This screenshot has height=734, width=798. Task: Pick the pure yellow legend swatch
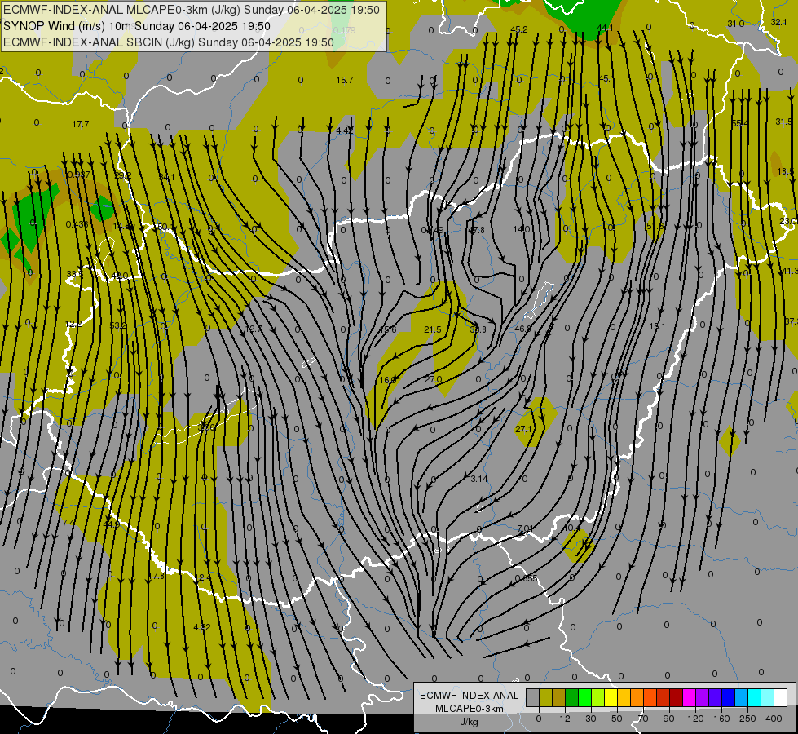(x=611, y=697)
